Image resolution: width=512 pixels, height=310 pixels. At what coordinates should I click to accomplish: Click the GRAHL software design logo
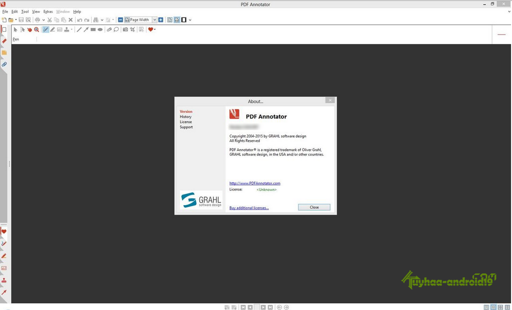(x=201, y=200)
